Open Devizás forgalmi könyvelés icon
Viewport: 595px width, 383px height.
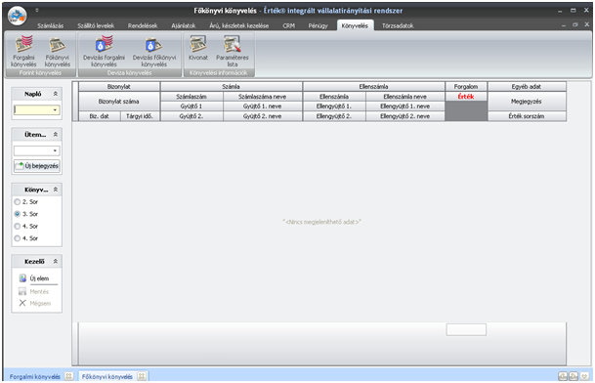coord(104,51)
